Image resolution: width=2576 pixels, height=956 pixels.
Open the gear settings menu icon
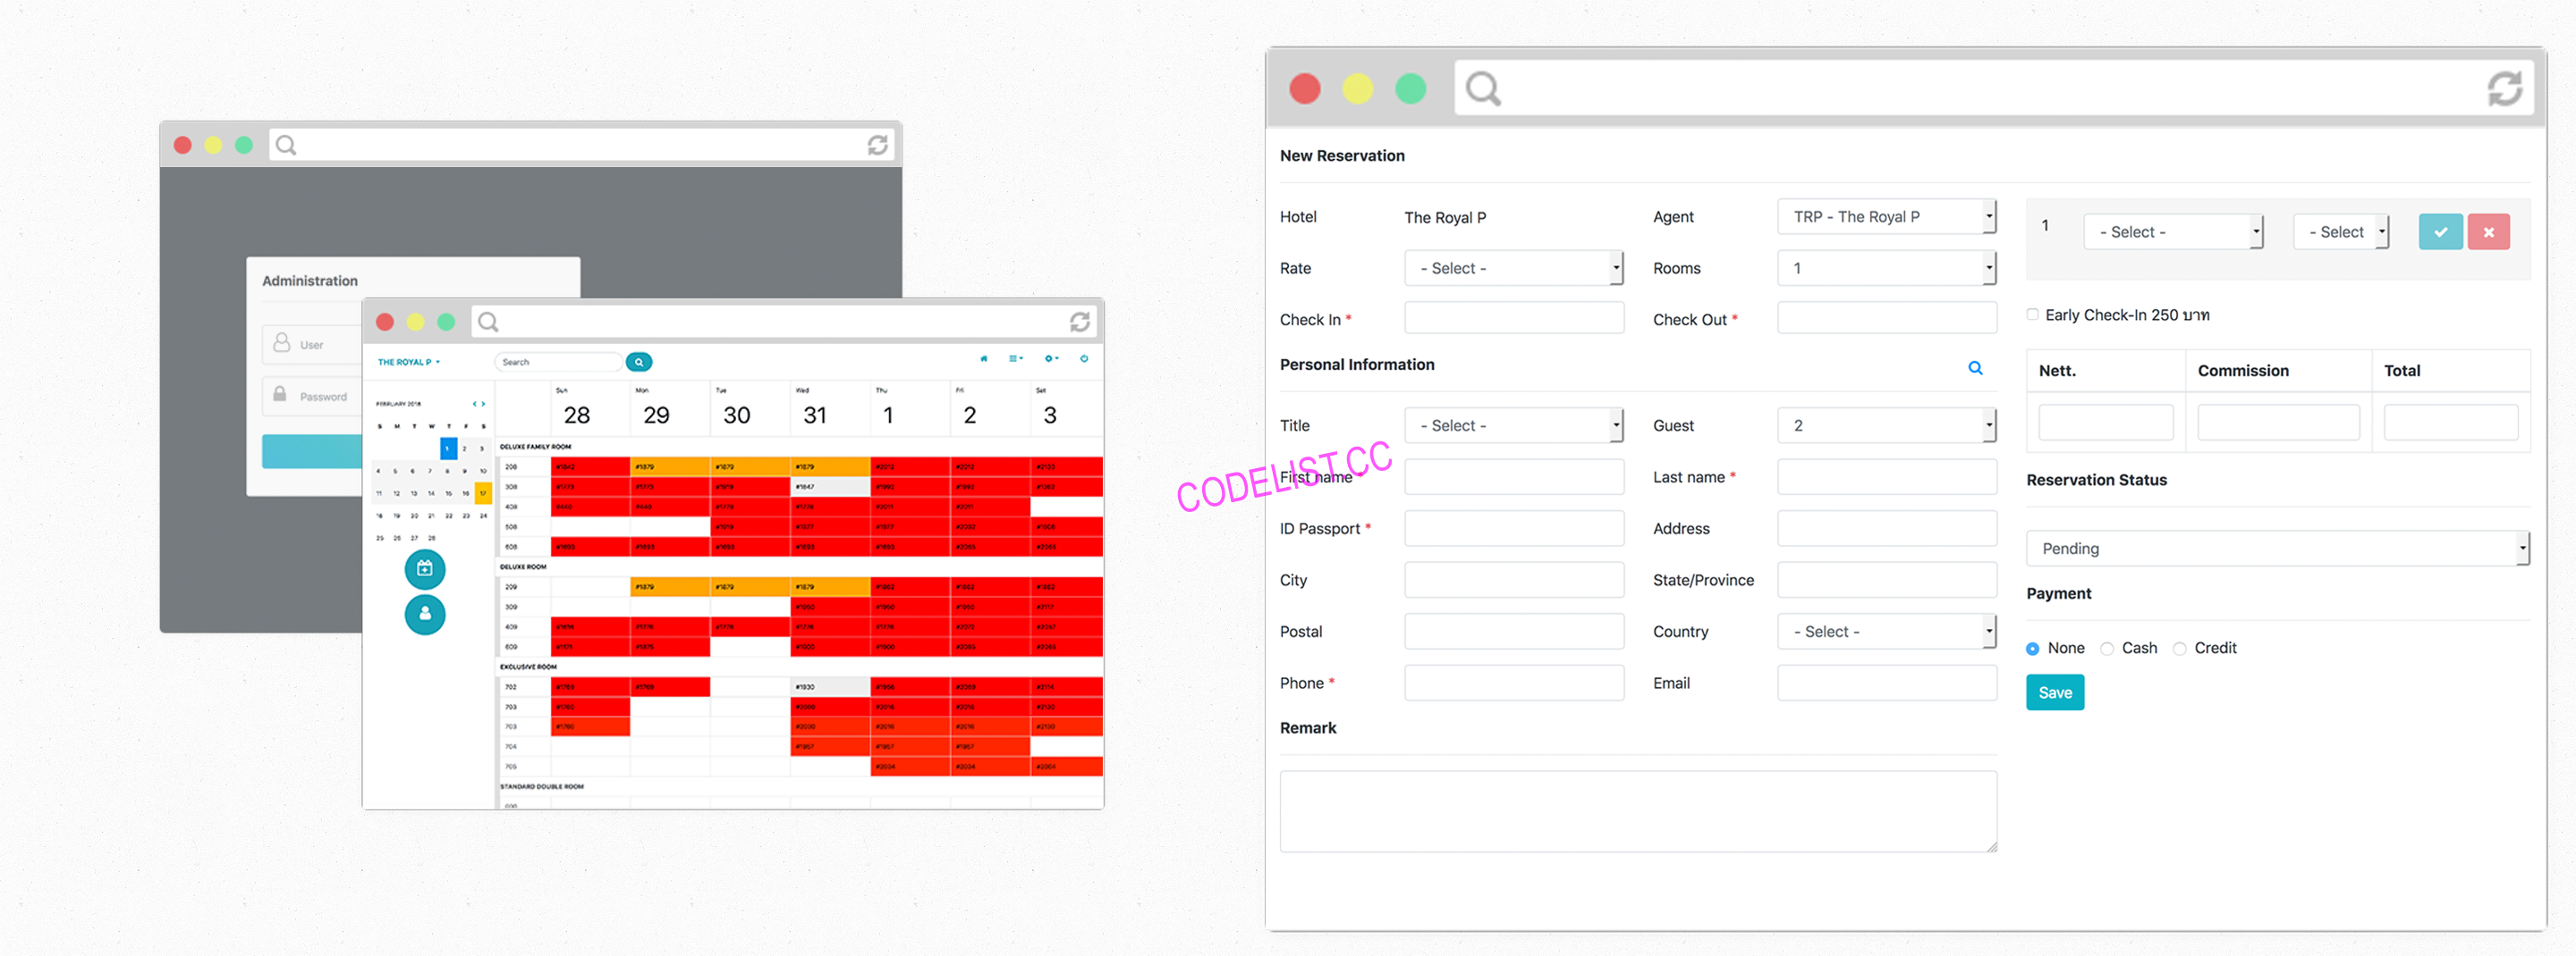click(1050, 358)
